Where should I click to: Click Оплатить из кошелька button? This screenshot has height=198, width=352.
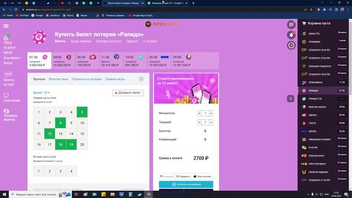click(x=186, y=184)
